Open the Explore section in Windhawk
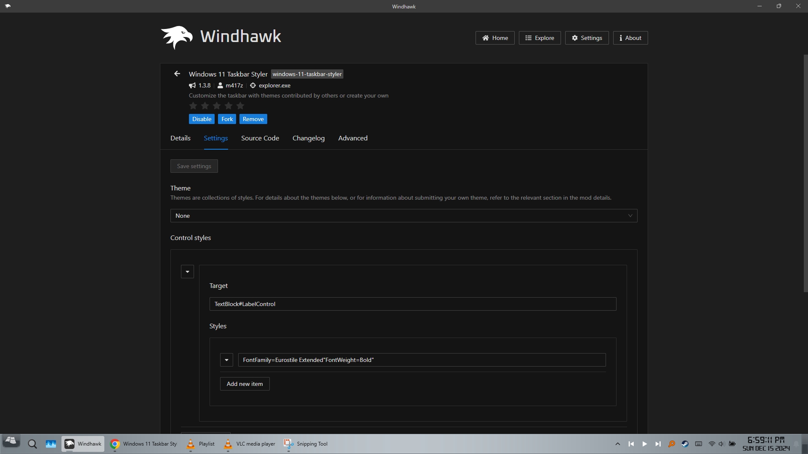The height and width of the screenshot is (454, 808). tap(540, 37)
